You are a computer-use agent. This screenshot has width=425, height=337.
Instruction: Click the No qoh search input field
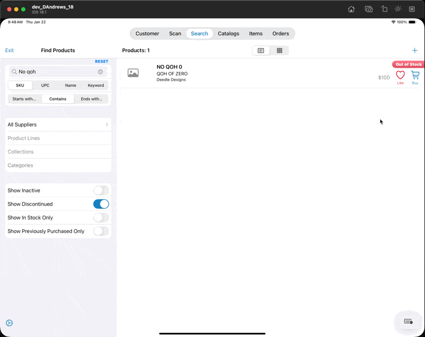[x=57, y=72]
